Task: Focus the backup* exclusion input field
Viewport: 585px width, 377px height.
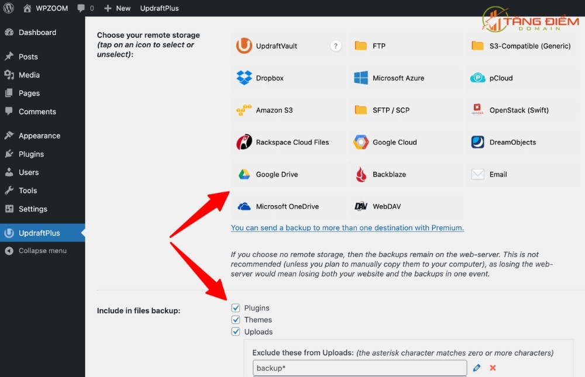Action: click(360, 368)
